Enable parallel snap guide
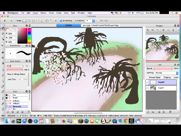Image resolution: width=181 pixels, height=136 pixels. (29, 21)
